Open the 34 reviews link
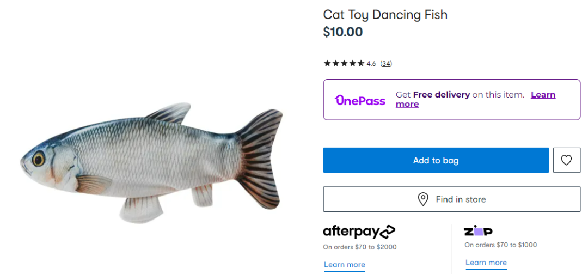The image size is (588, 274). click(386, 64)
